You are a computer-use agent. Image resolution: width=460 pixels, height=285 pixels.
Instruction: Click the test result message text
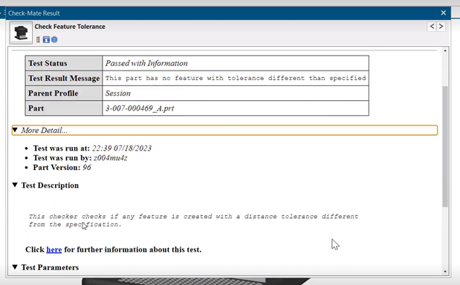click(236, 78)
